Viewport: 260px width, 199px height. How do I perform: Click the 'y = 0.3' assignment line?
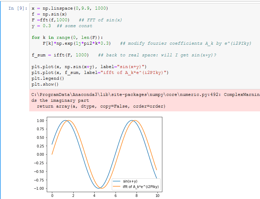tap(41, 26)
